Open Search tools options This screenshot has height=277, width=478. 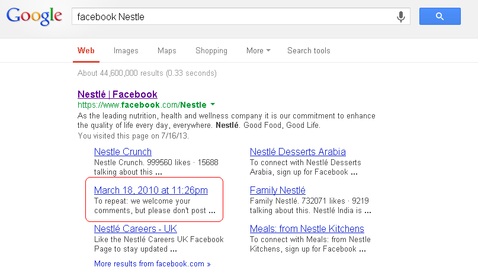[x=309, y=50]
